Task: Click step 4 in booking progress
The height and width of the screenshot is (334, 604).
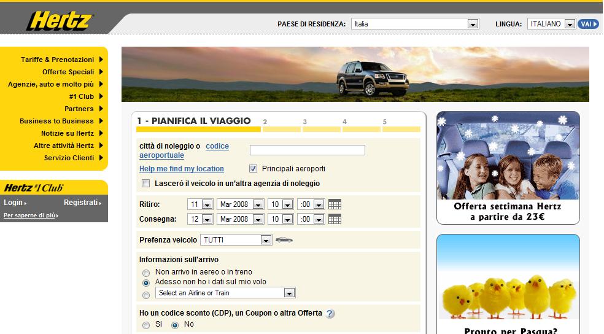Action: pos(362,125)
